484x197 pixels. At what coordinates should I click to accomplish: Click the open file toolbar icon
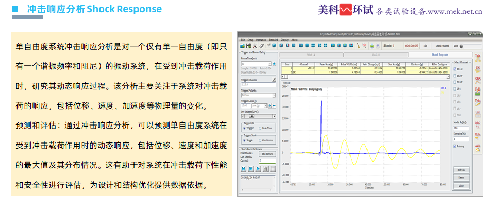[243, 46]
